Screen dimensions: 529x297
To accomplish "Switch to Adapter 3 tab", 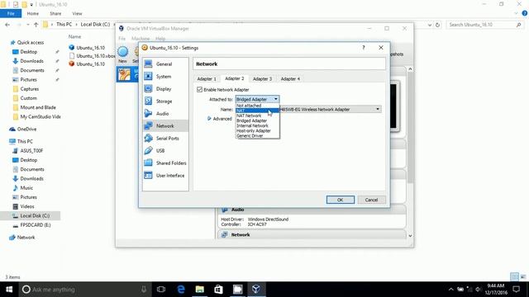I will 262,79.
